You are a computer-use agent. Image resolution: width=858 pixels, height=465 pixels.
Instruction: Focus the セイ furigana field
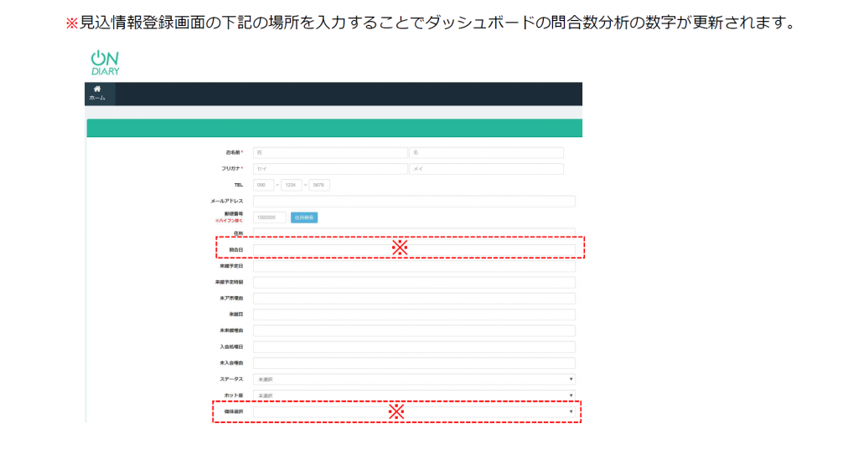329,169
